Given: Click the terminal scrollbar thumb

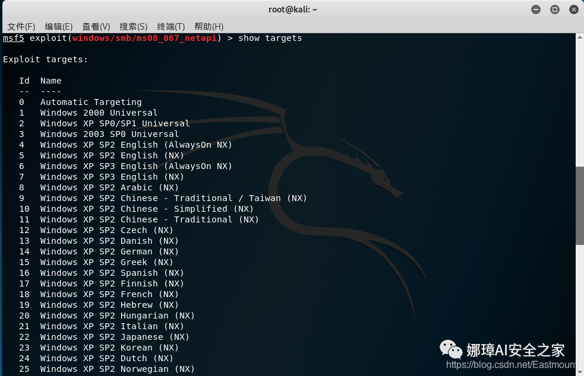Looking at the screenshot, I should (x=579, y=205).
